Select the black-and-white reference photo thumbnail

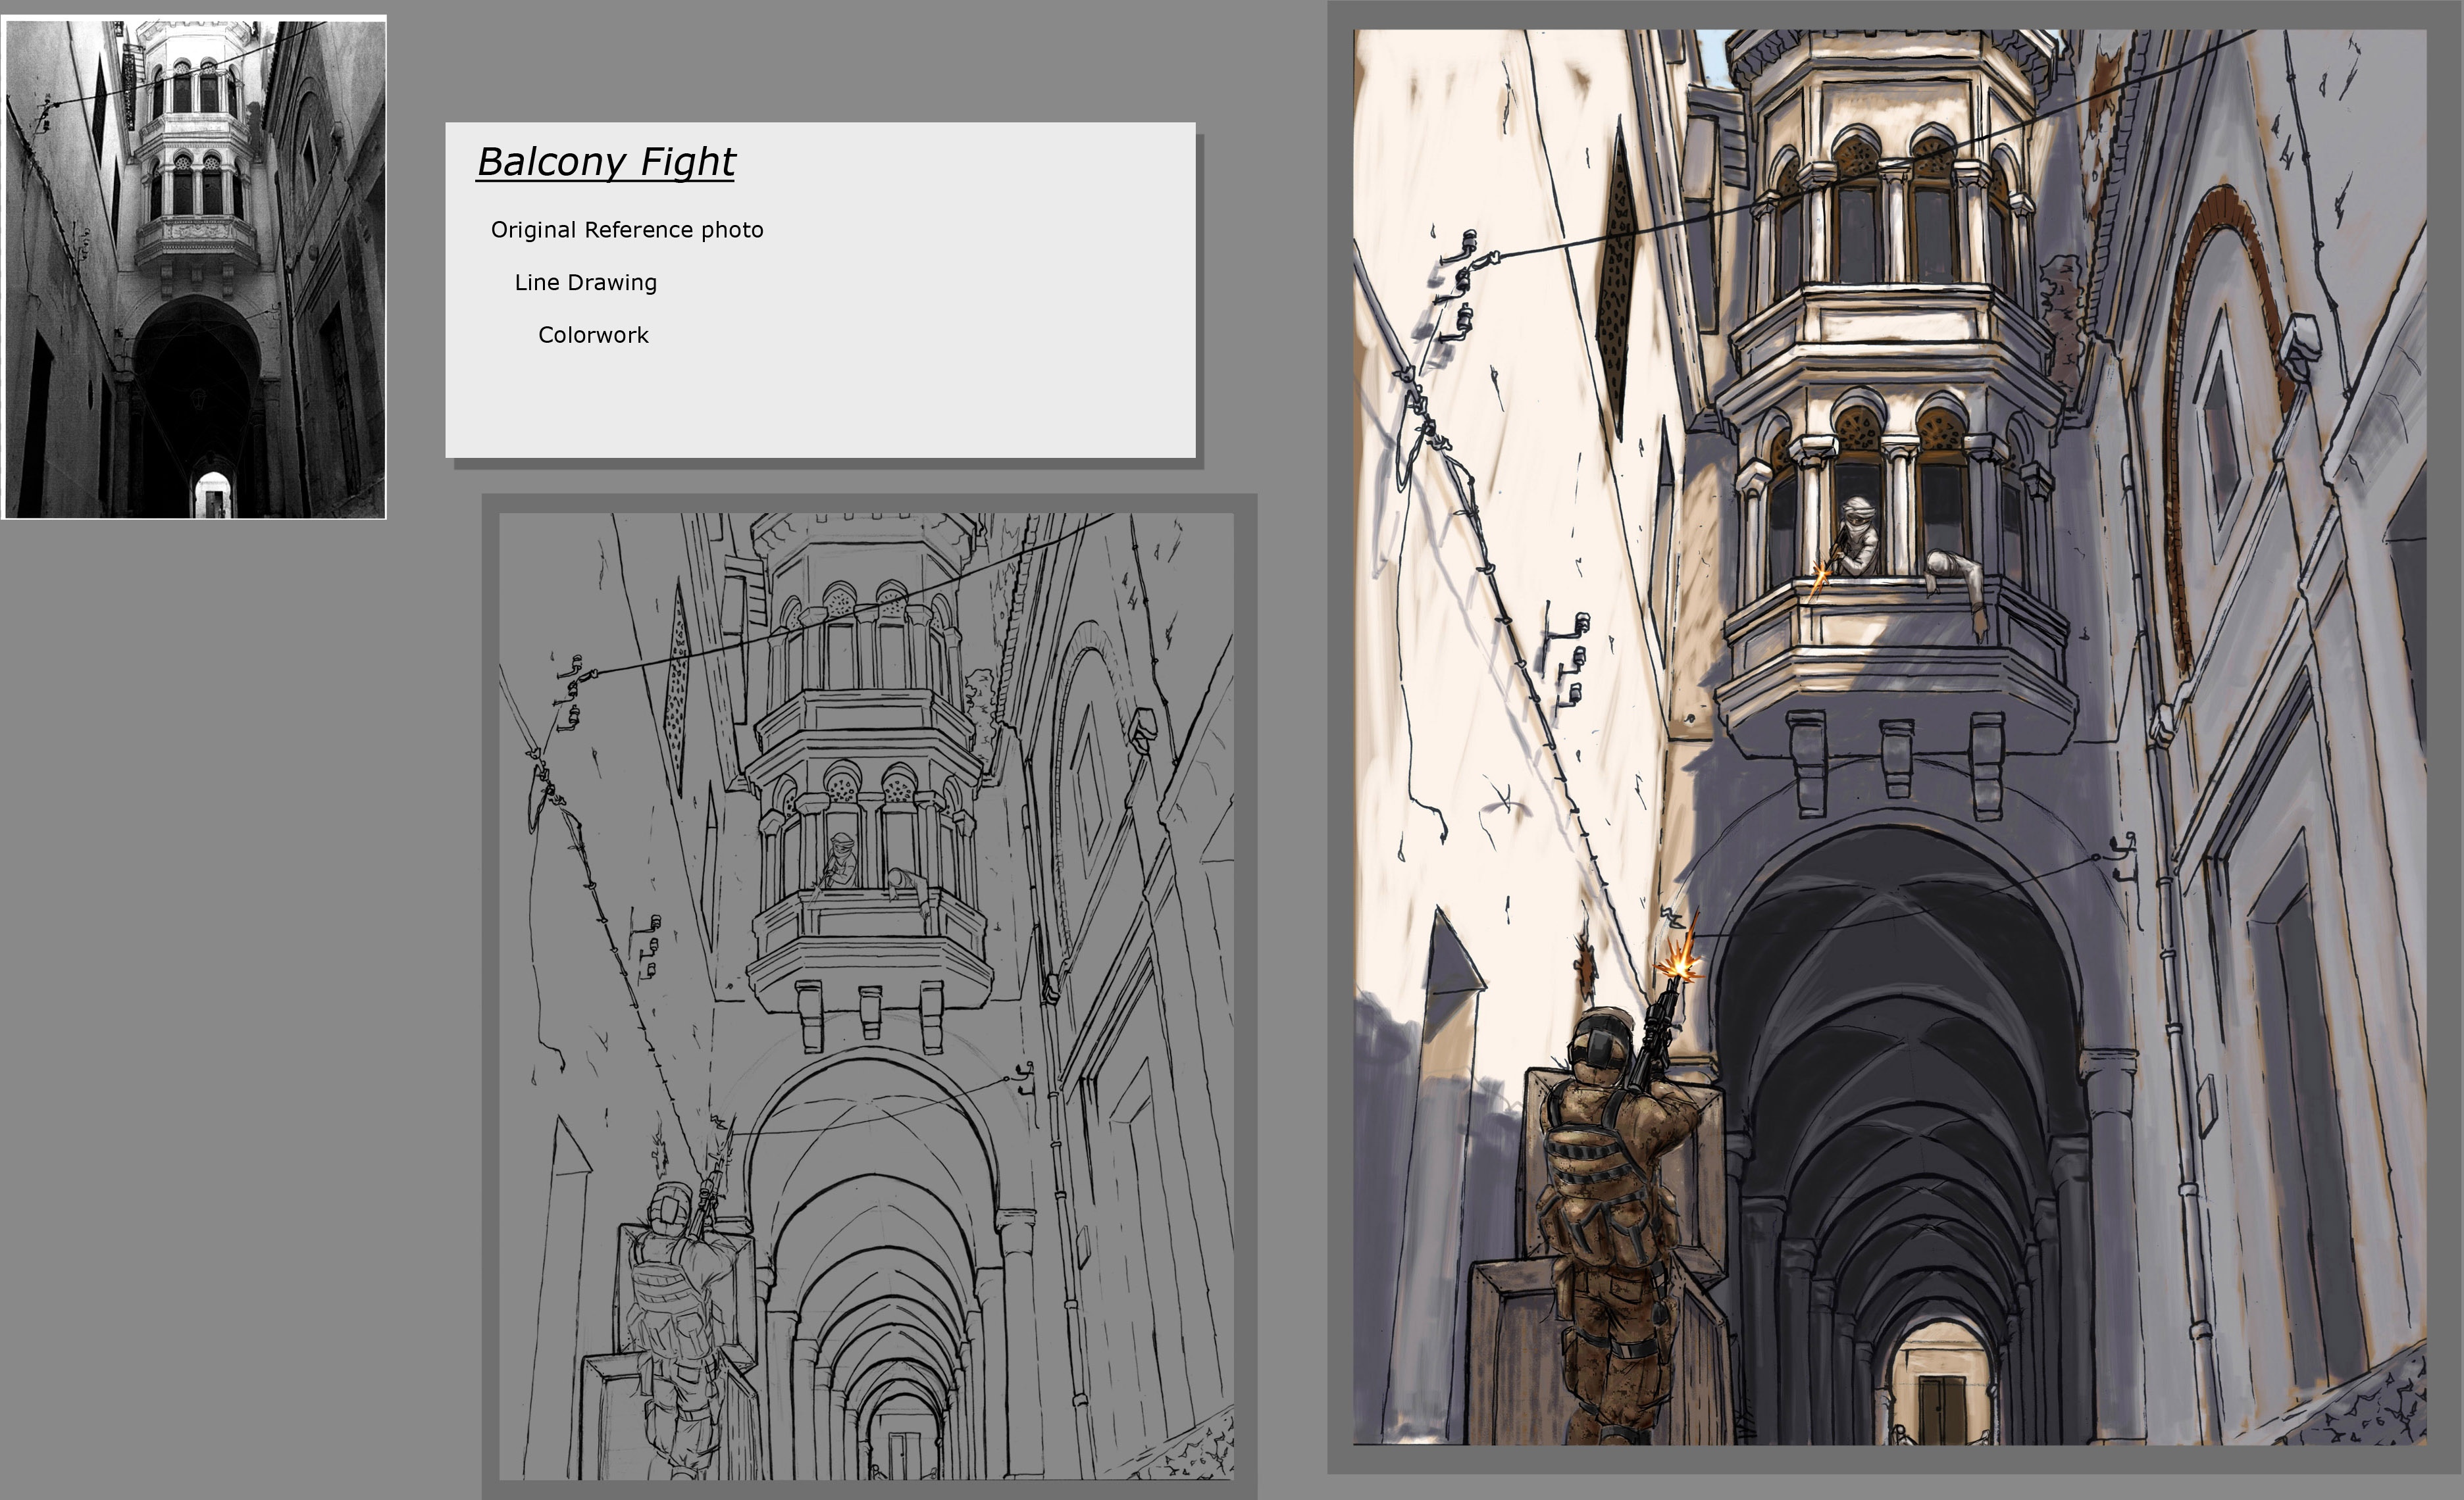(x=194, y=267)
